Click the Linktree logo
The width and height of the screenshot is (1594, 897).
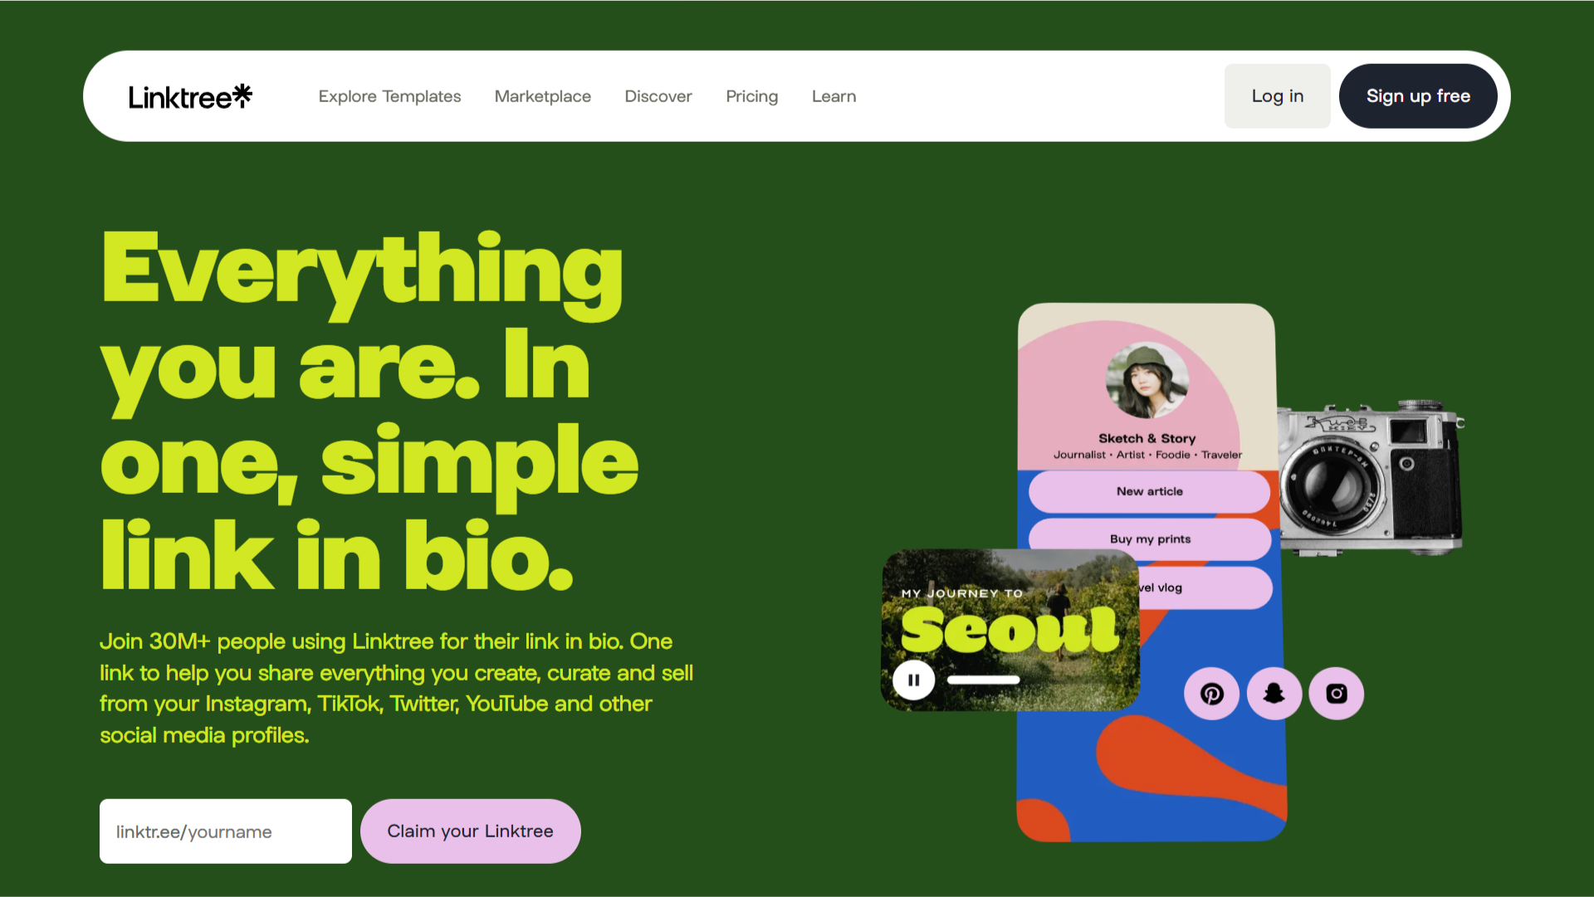click(190, 96)
